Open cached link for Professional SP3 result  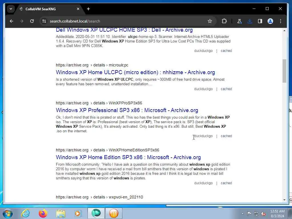[x=226, y=136]
